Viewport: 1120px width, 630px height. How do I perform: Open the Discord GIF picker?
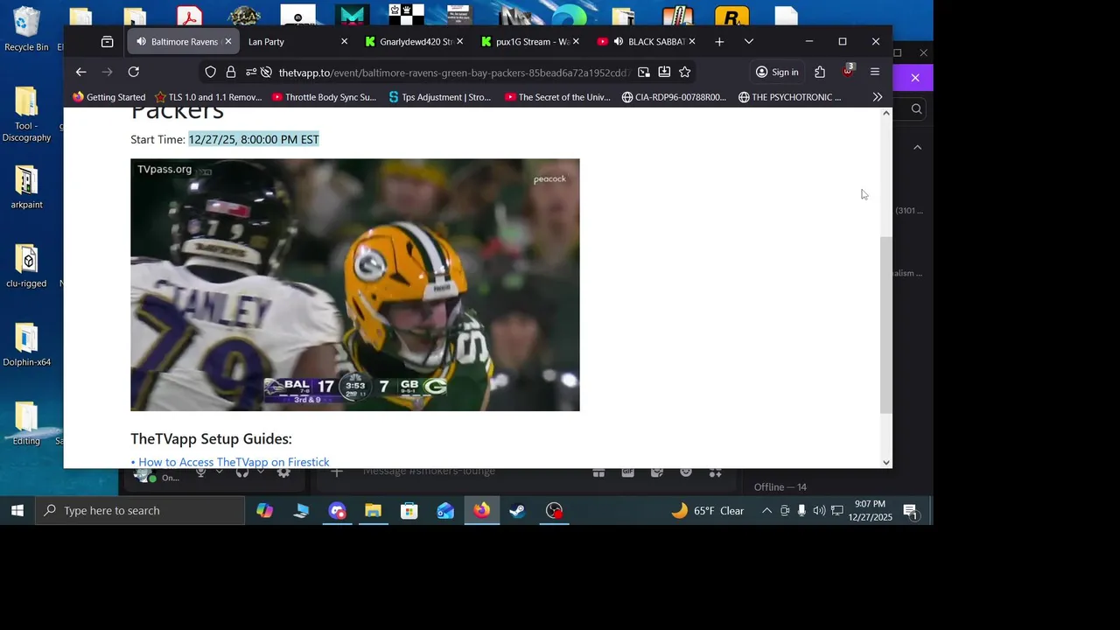[628, 472]
